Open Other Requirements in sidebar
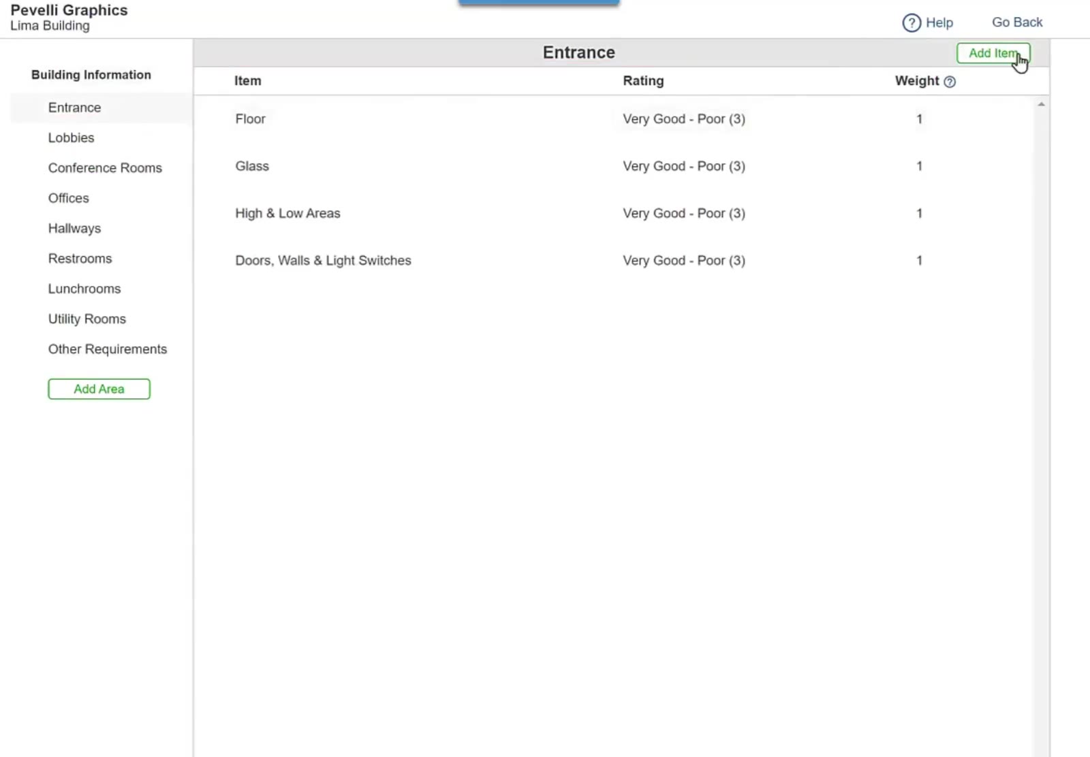This screenshot has height=757, width=1090. point(107,349)
